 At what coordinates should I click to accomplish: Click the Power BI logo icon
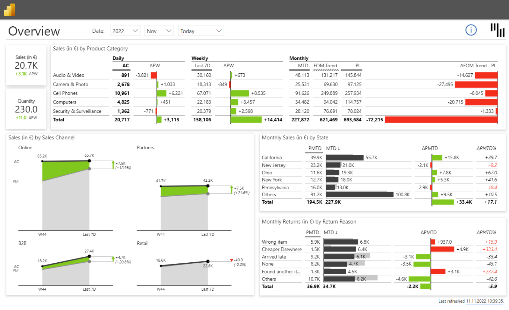[10, 10]
